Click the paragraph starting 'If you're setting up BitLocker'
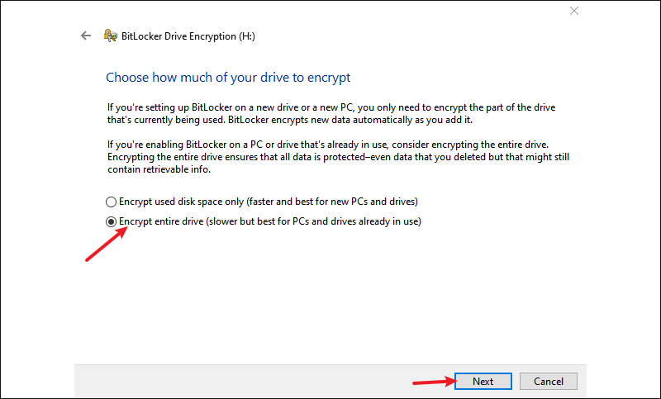661x399 pixels. point(331,114)
